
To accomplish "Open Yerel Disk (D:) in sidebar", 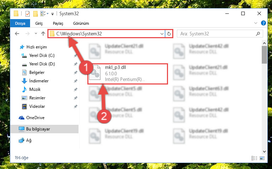I will 42,64.
